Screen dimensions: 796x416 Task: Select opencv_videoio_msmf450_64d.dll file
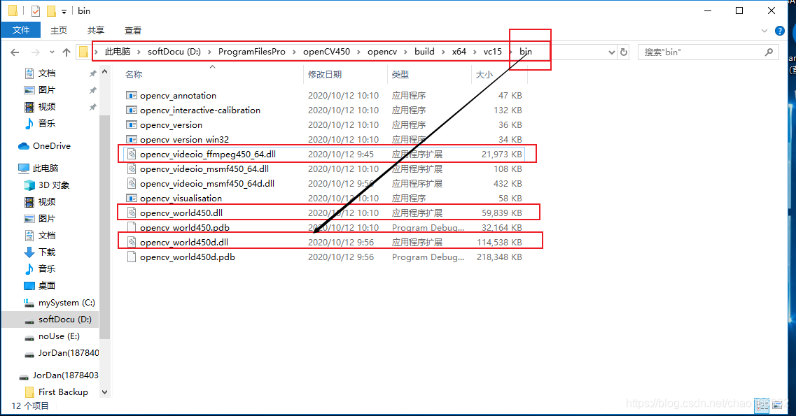click(x=207, y=183)
